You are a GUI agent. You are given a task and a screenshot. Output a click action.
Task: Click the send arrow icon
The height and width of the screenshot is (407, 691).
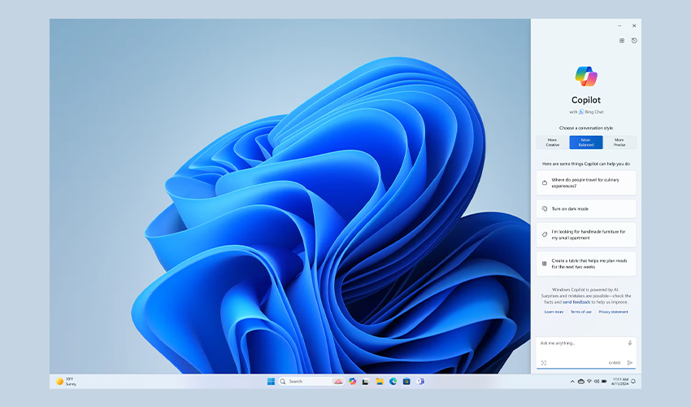click(630, 363)
